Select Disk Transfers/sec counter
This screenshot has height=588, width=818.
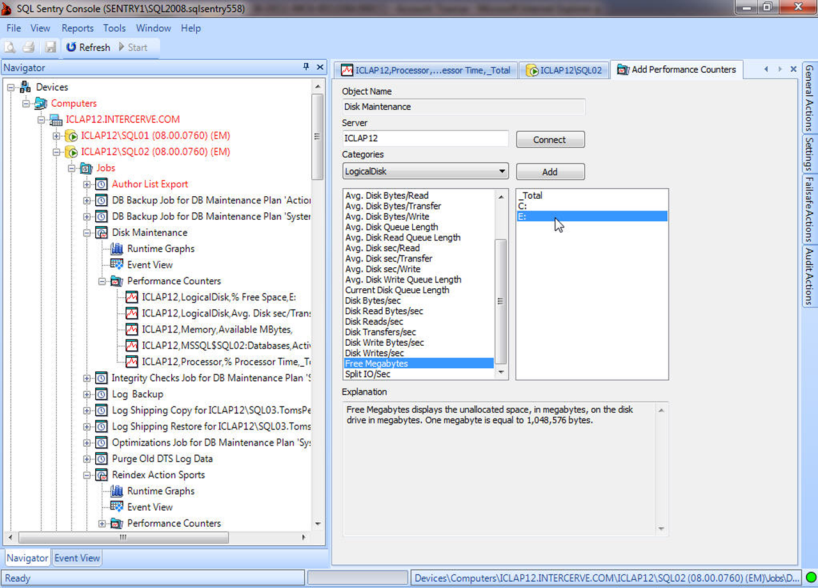(x=419, y=332)
